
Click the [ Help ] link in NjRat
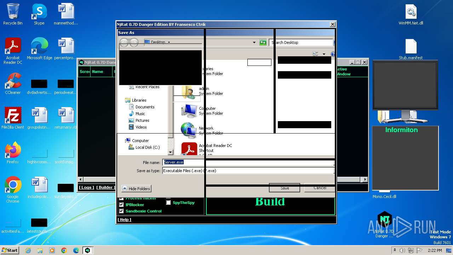click(124, 220)
